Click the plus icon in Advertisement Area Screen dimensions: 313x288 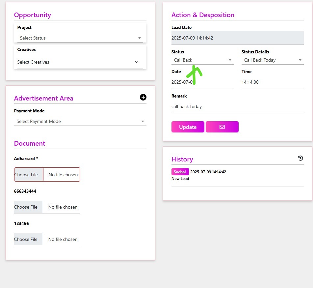tap(143, 97)
